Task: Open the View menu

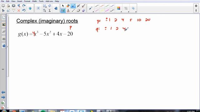Action: tap(13, 1)
